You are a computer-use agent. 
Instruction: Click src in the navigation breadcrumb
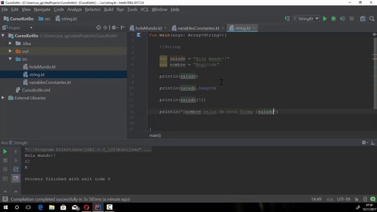[x=45, y=19]
